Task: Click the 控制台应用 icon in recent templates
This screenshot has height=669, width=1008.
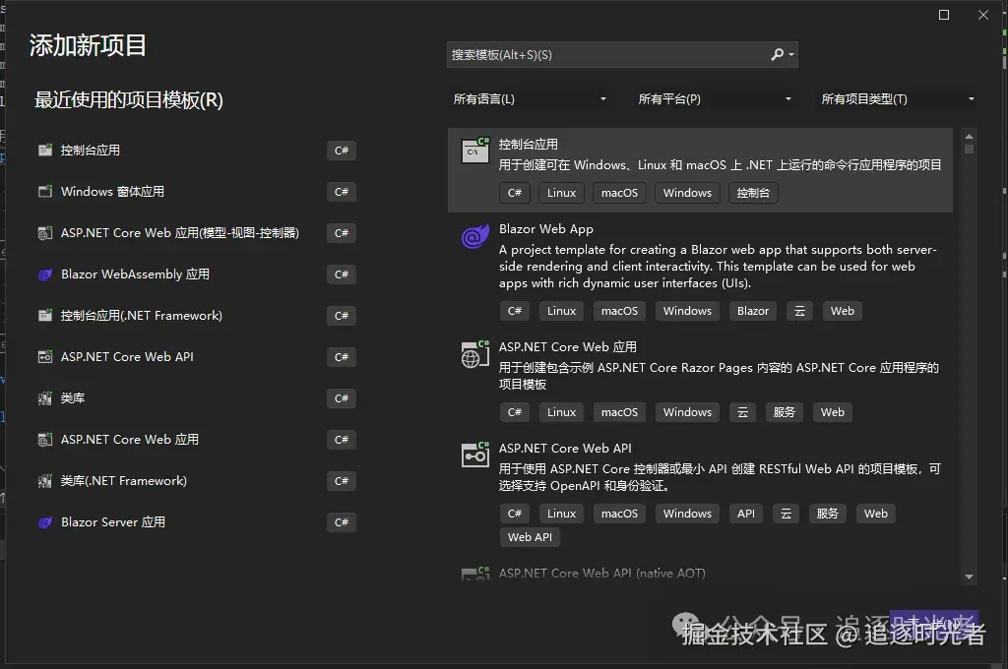Action: (x=45, y=151)
